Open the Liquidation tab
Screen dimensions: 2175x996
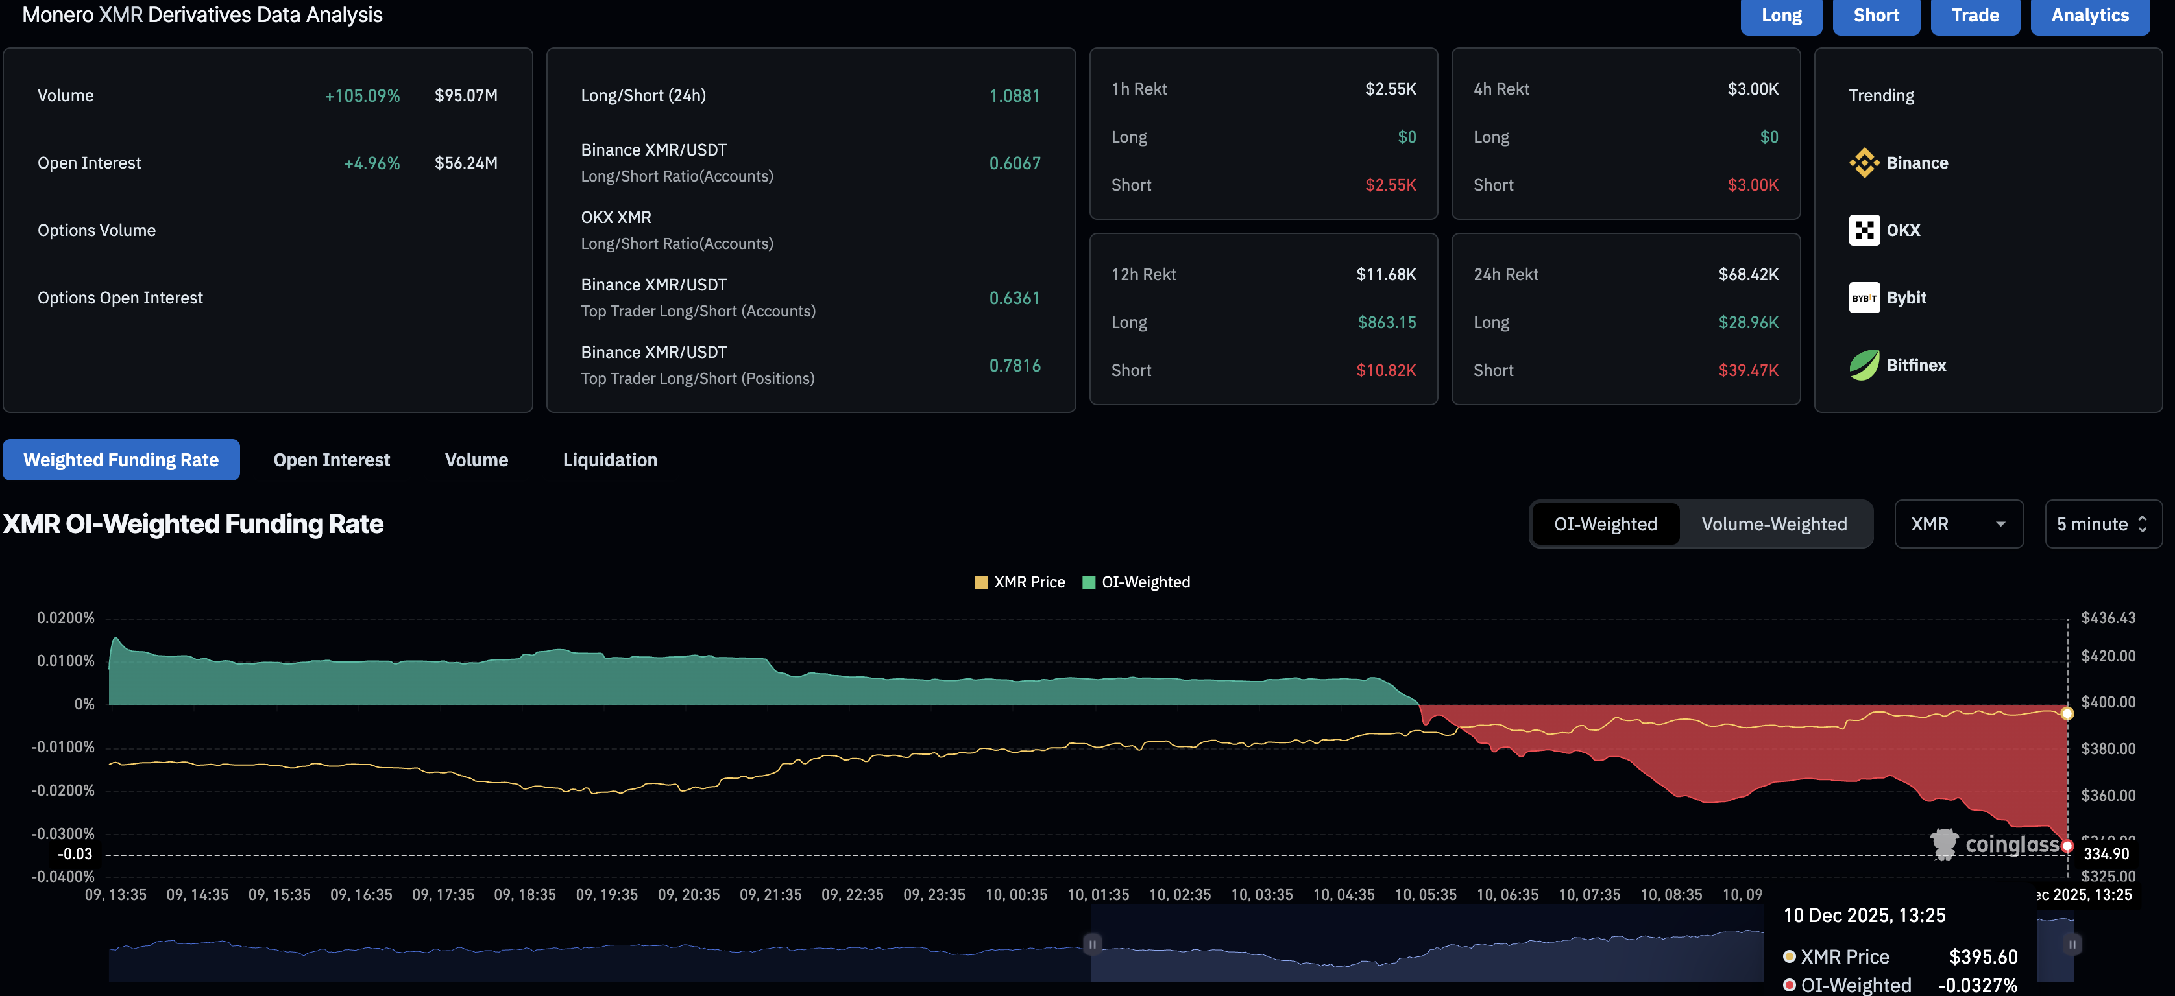(609, 460)
